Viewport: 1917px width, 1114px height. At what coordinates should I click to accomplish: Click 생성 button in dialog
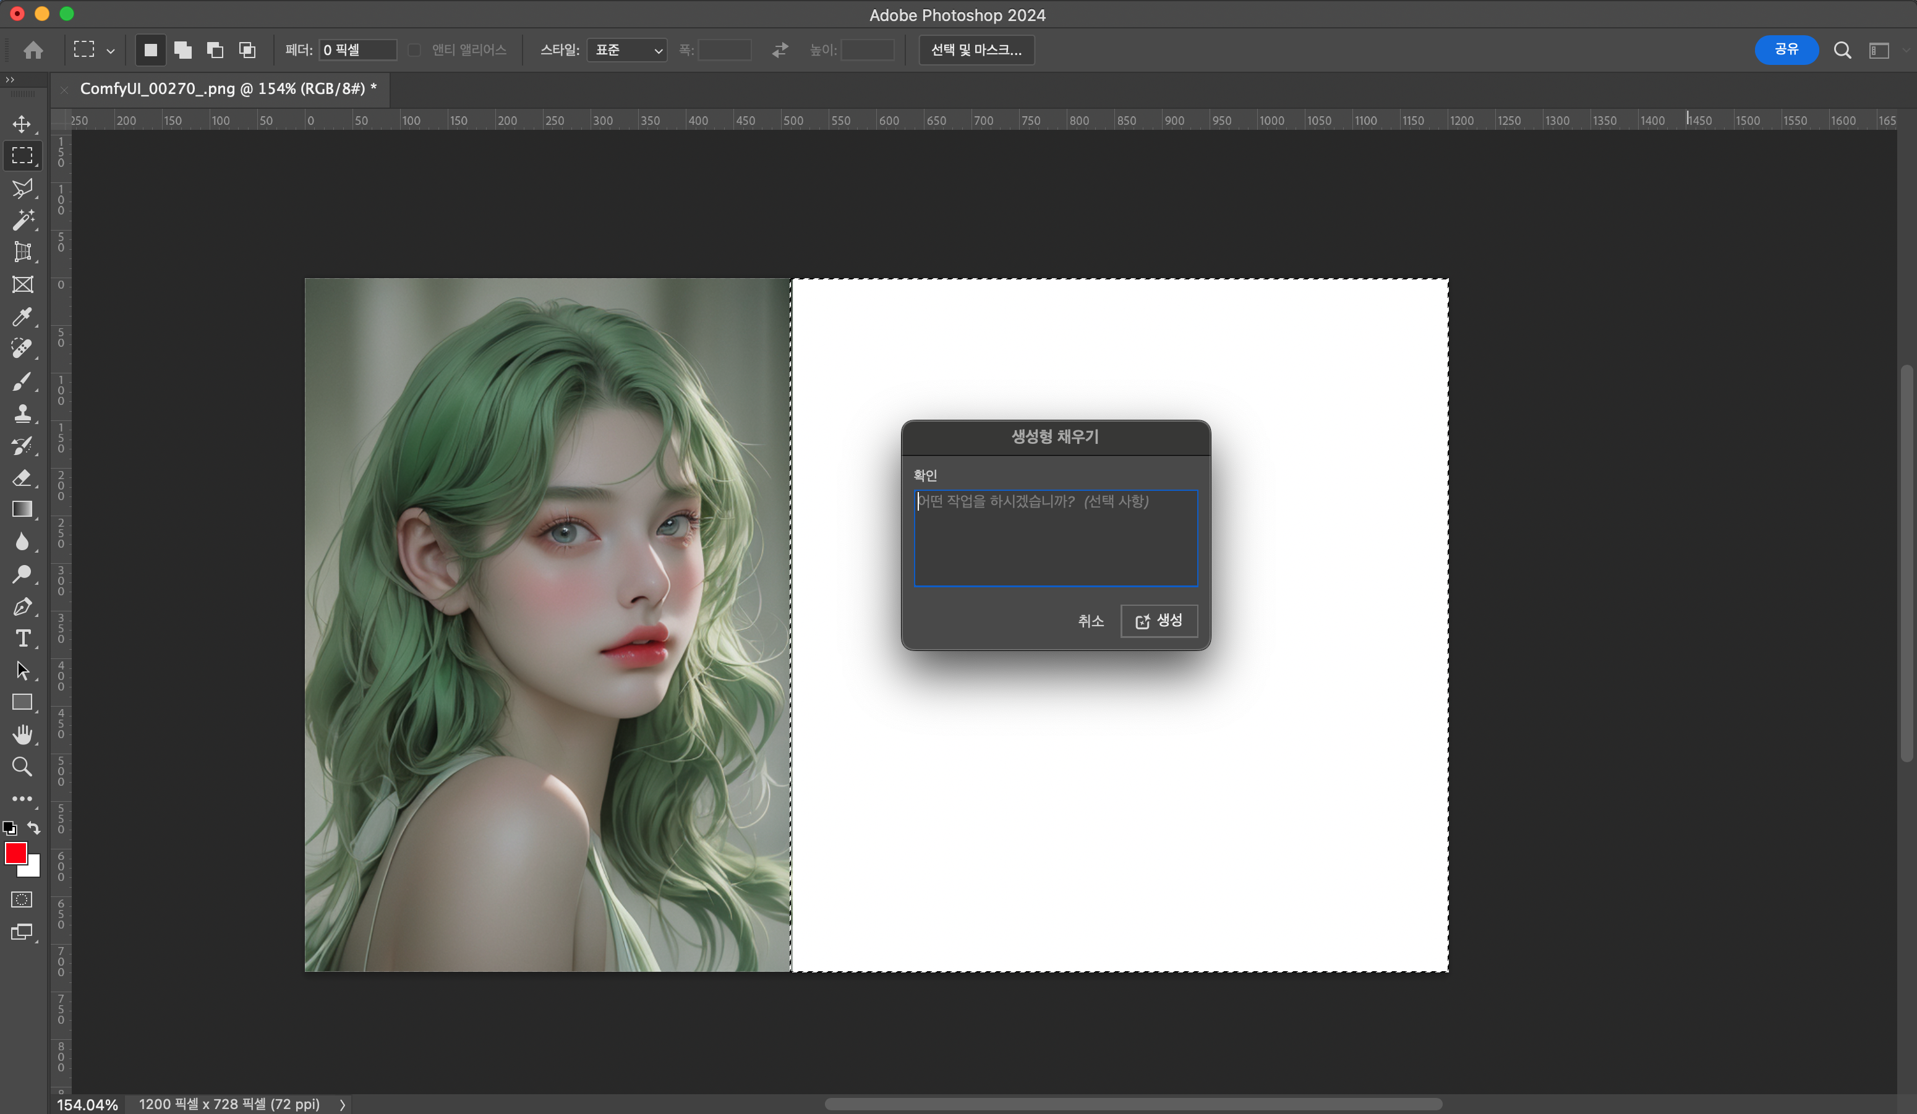pyautogui.click(x=1159, y=621)
